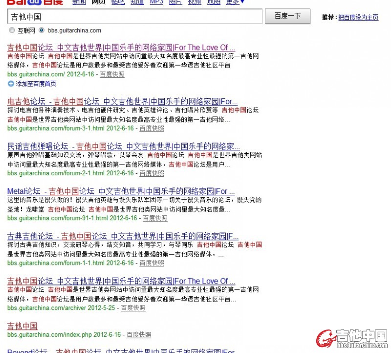Open 百度快照 for forum-3-1.html result

pos(152,128)
